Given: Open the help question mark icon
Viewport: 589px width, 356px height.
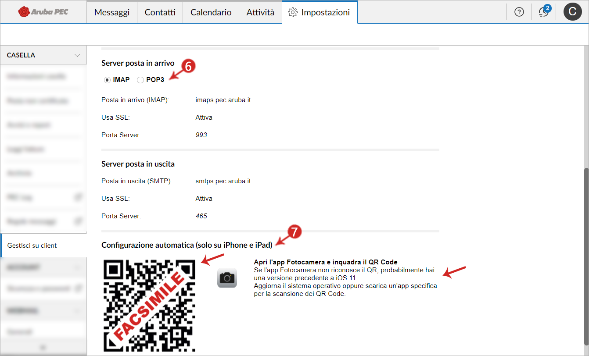Looking at the screenshot, I should [x=519, y=12].
